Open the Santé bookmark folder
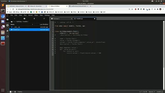Viewport: 165px width, 93px height. point(67,12)
